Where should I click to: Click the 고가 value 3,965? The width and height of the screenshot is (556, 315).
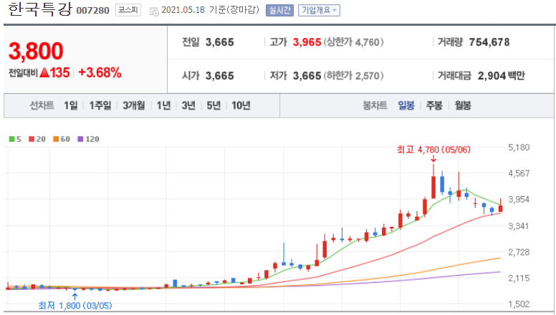pyautogui.click(x=307, y=42)
